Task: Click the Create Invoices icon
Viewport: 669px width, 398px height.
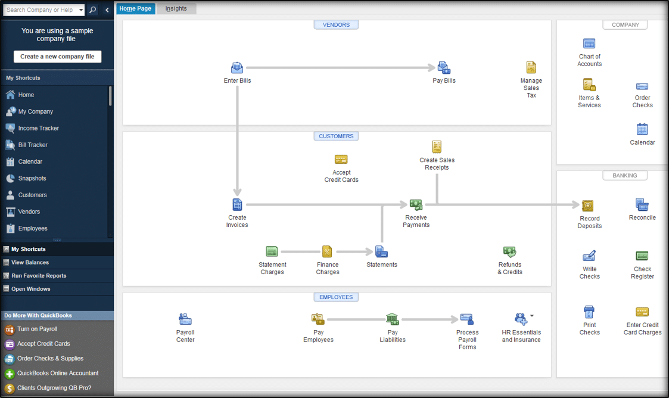Action: pyautogui.click(x=237, y=204)
